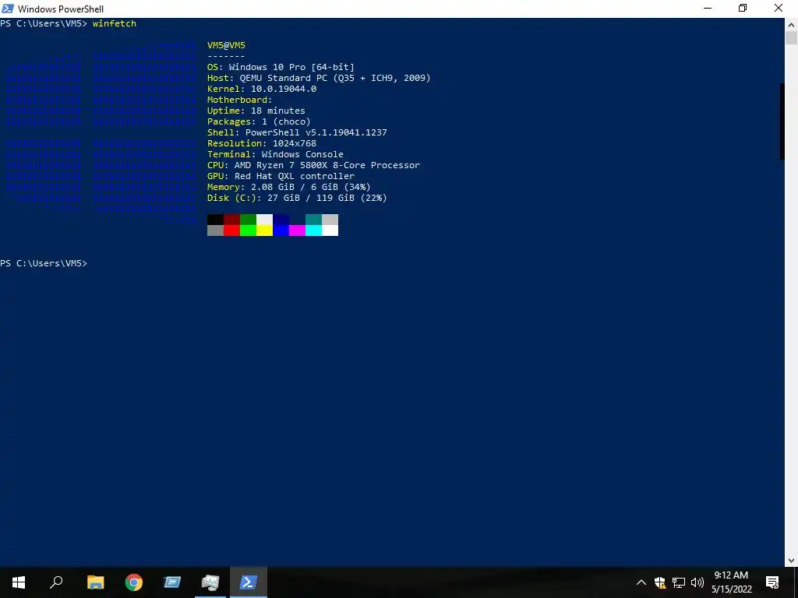
Task: Minimize the PowerShell window
Action: (x=708, y=8)
